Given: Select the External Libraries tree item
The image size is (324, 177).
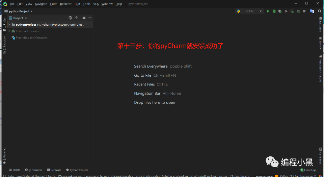Looking at the screenshot, I should coord(25,31).
